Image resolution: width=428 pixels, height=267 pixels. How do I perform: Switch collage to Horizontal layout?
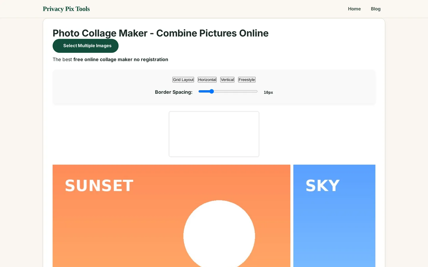coord(207,80)
